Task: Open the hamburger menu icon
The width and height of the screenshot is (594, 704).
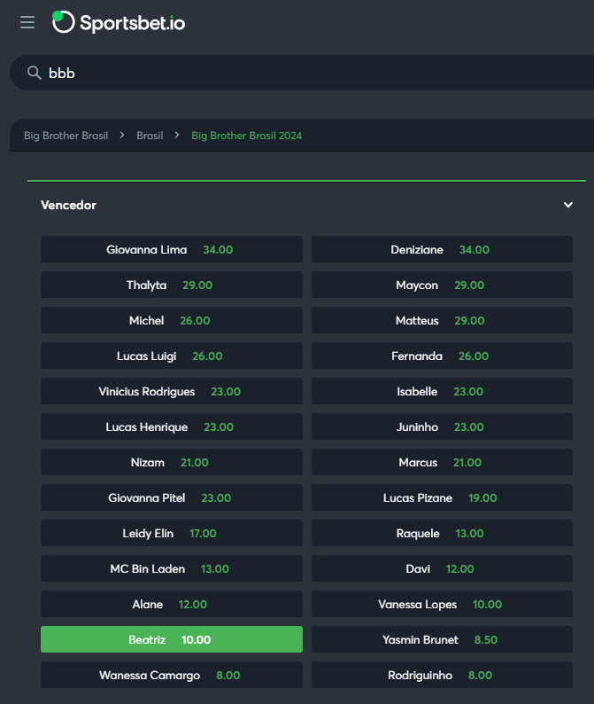Action: (x=27, y=22)
